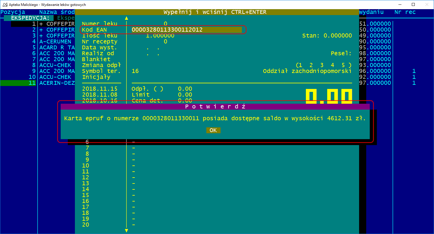Click the Nr recepty field value
434x234 pixels.
point(165,42)
